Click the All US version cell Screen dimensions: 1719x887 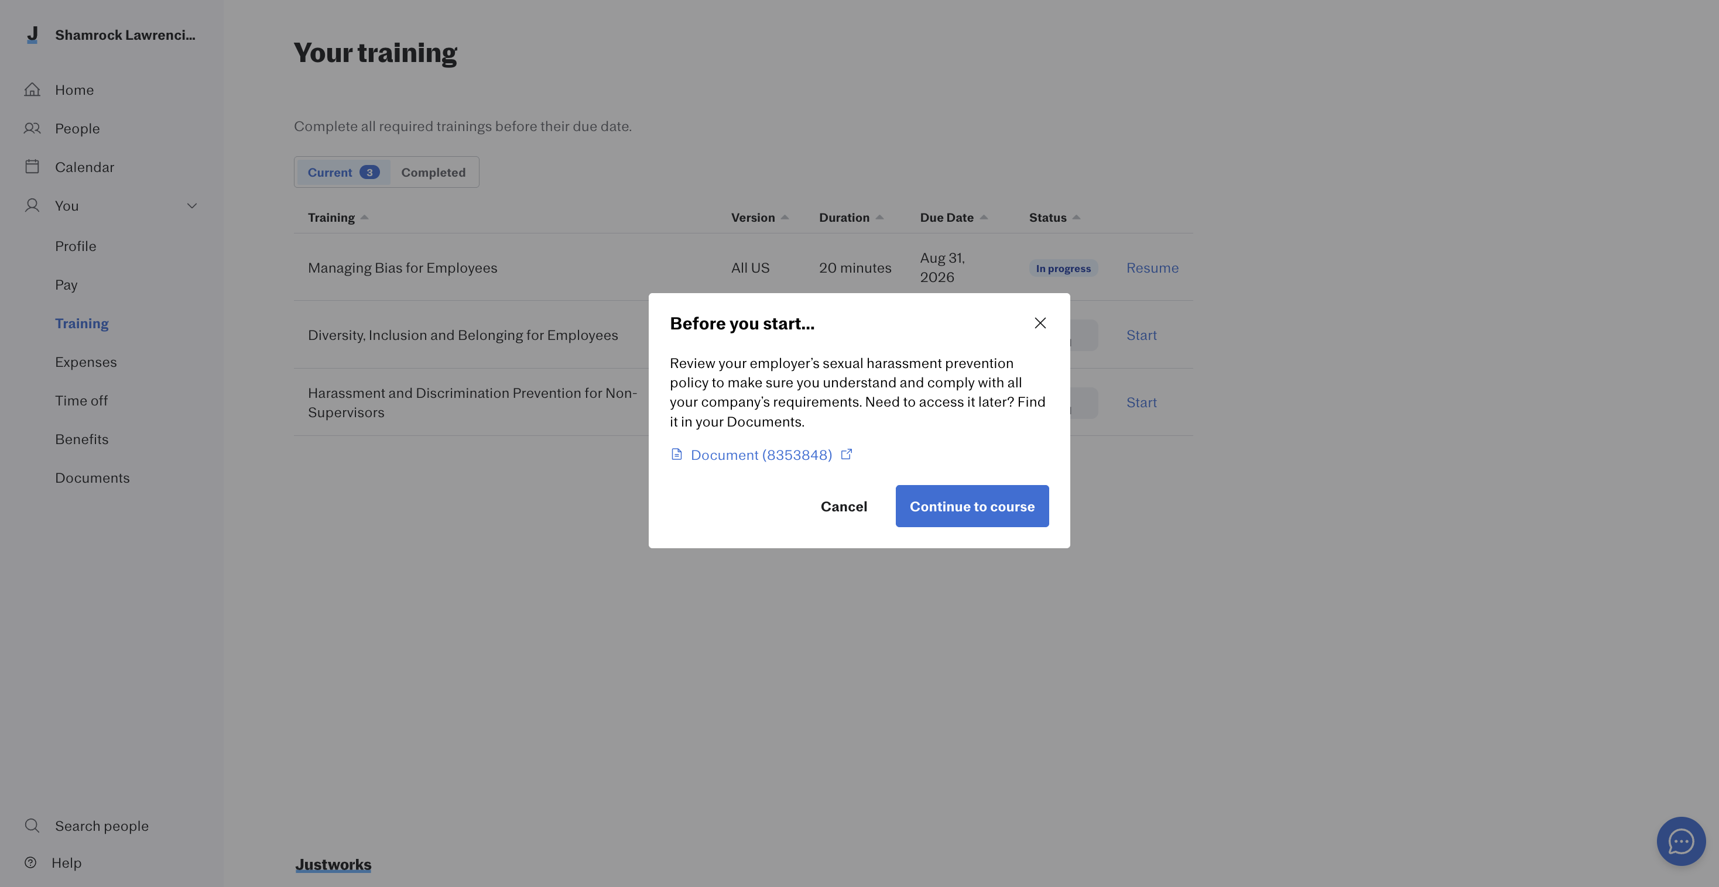pos(750,268)
